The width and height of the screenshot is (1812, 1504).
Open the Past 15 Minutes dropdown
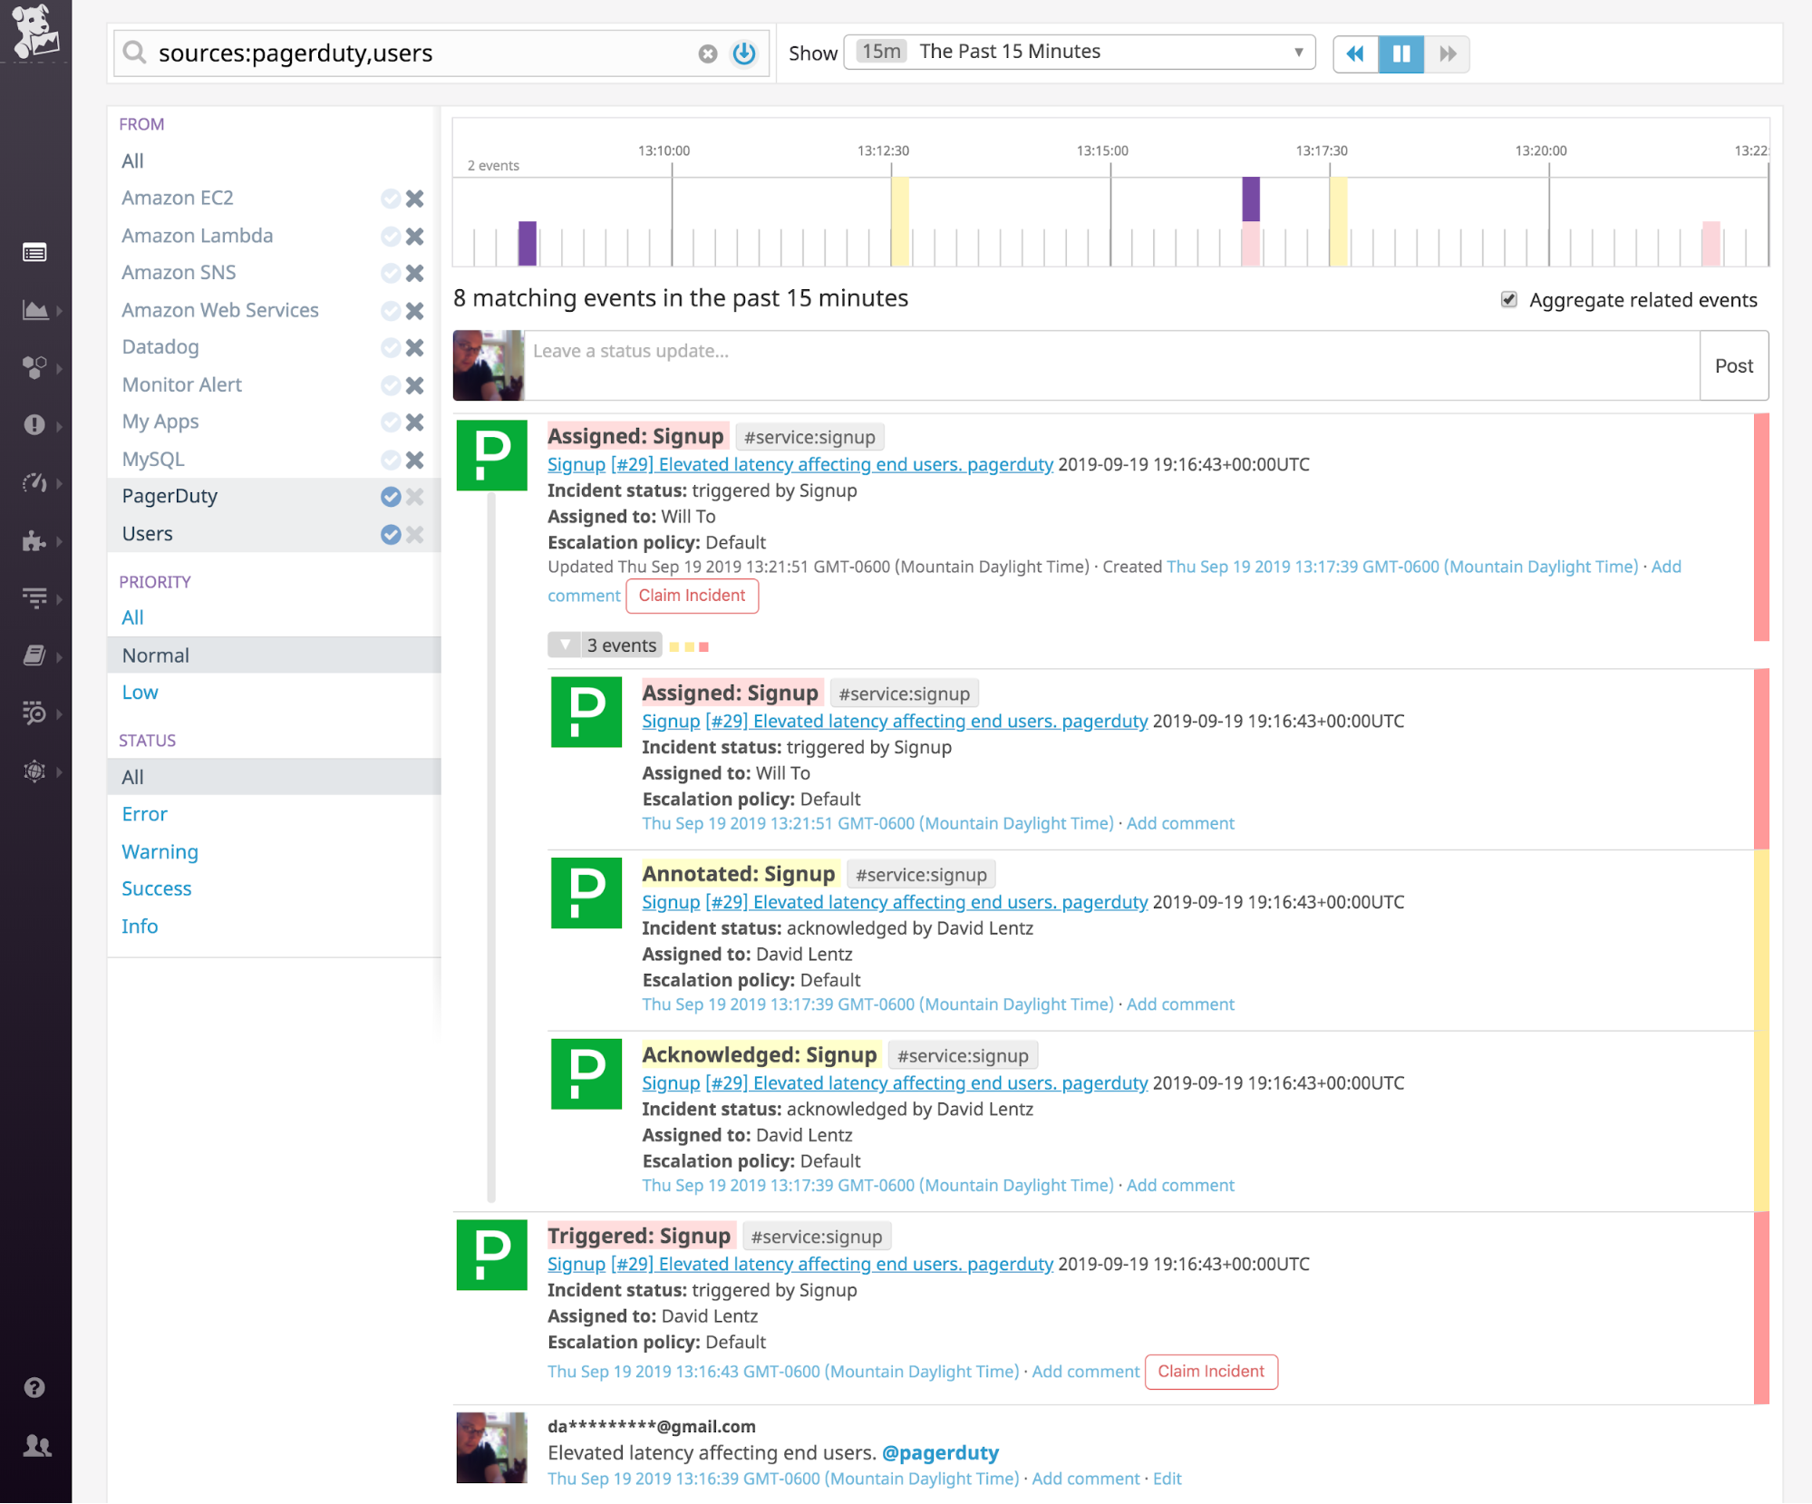pyautogui.click(x=1079, y=52)
